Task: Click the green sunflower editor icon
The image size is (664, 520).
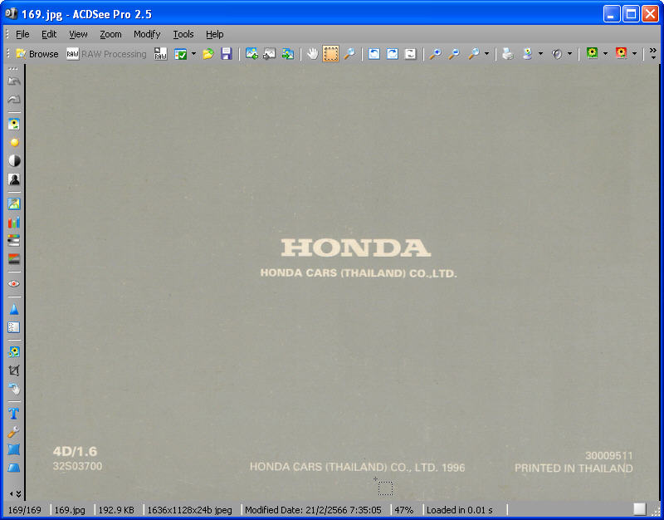Action: tap(592, 53)
